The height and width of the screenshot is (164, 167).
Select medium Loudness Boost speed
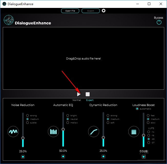click(148, 119)
